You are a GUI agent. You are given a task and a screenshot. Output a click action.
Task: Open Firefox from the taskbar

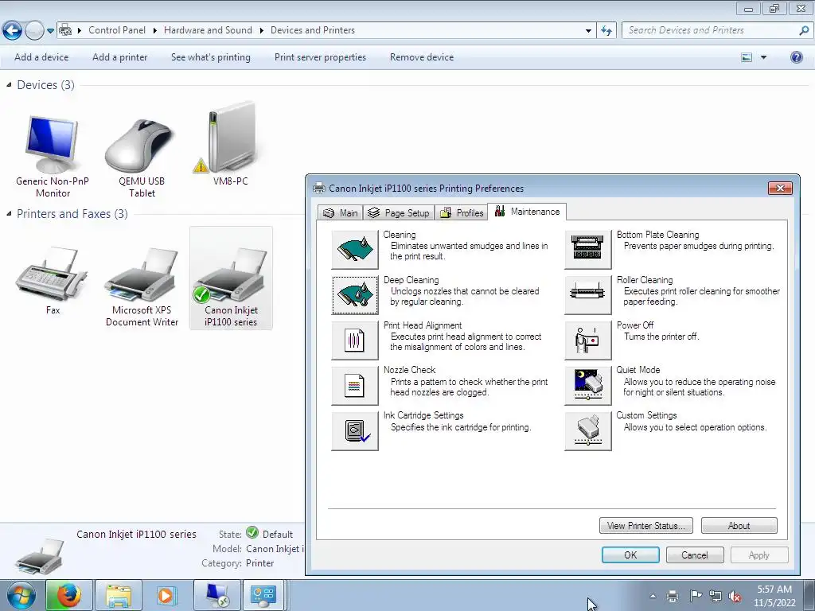pos(69,595)
